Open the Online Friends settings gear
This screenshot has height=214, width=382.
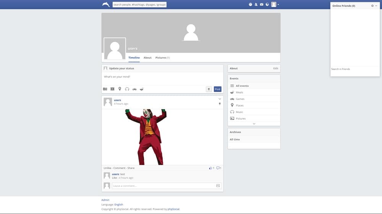click(372, 6)
